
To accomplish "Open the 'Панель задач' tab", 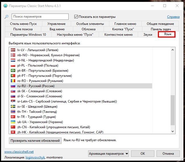I will [161, 29].
